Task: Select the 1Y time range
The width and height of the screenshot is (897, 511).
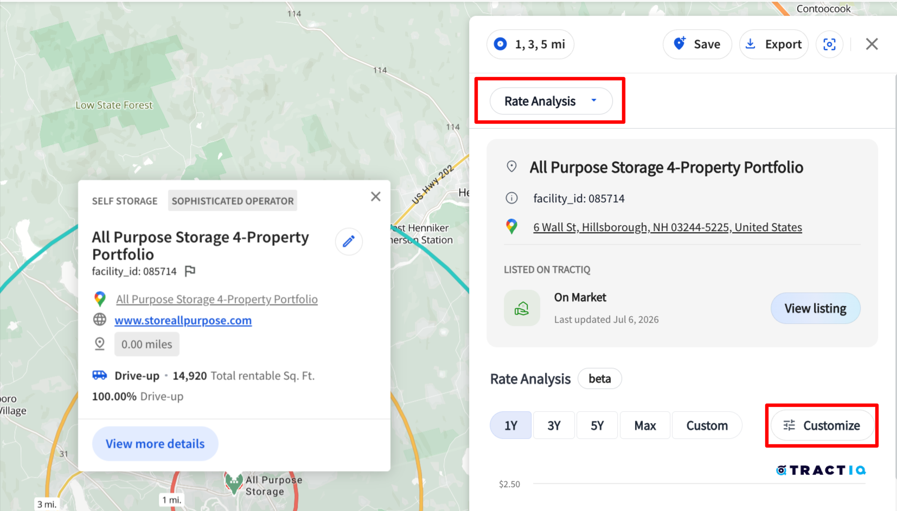Action: click(511, 426)
